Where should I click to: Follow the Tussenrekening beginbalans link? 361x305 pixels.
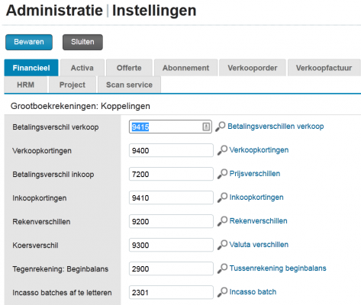click(278, 268)
